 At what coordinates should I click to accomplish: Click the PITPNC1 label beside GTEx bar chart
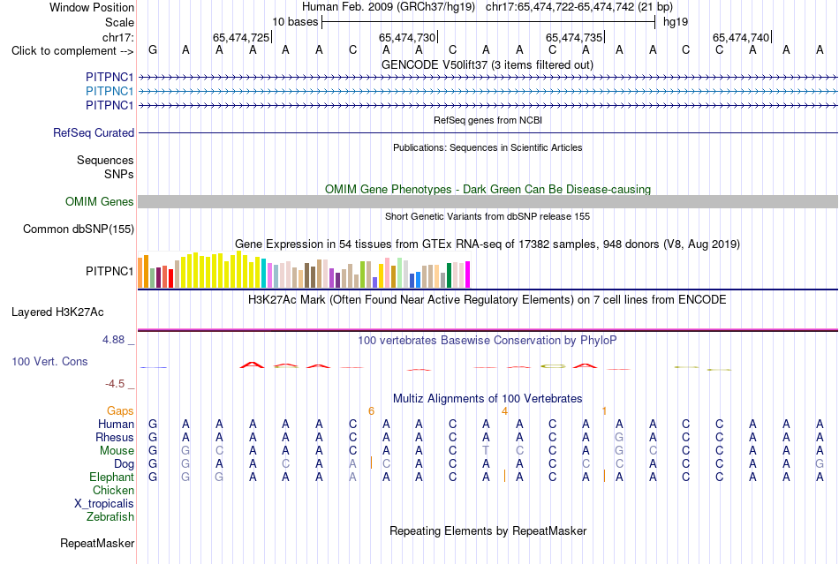point(110,272)
